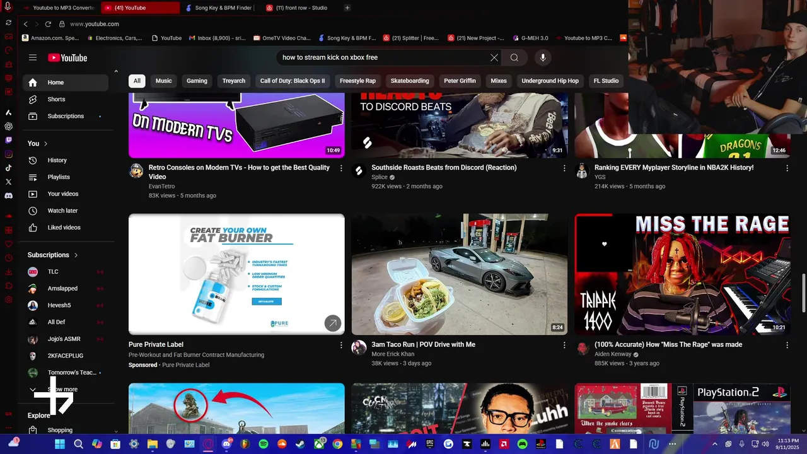The width and height of the screenshot is (807, 454).
Task: Open EvanTetro channel avatar
Action: coord(136,171)
